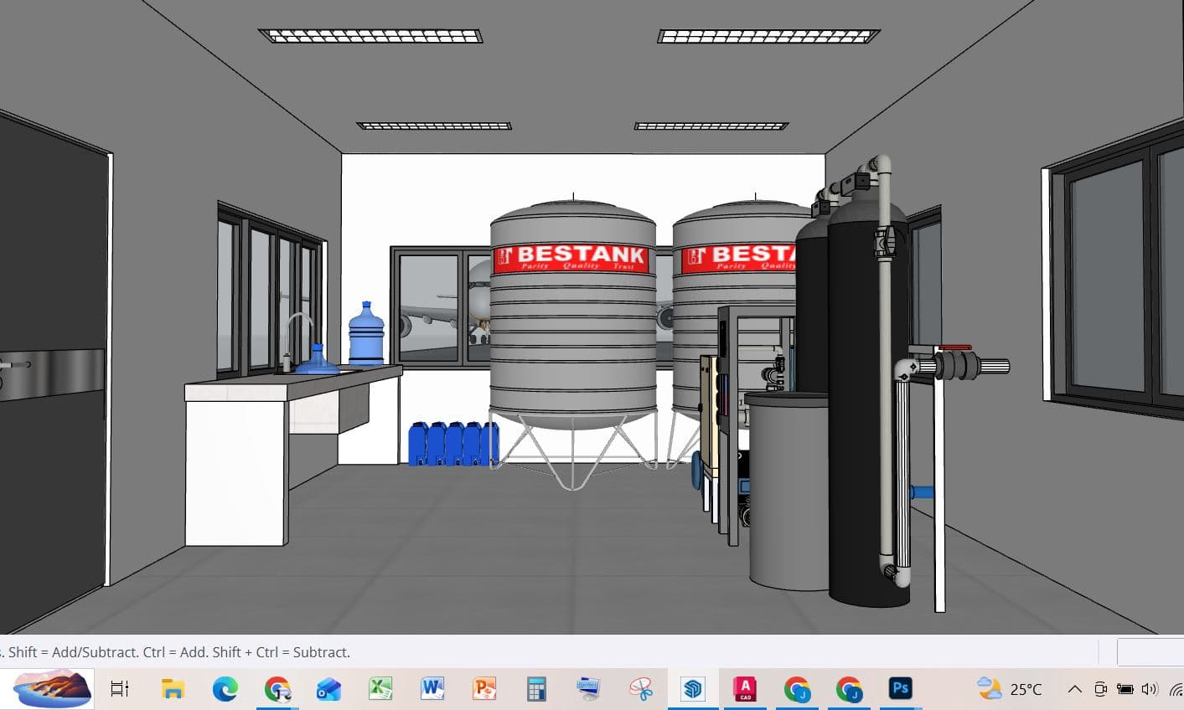Viewport: 1184px width, 710px height.
Task: Click the SketchUp measurements input box
Action: click(x=1150, y=652)
